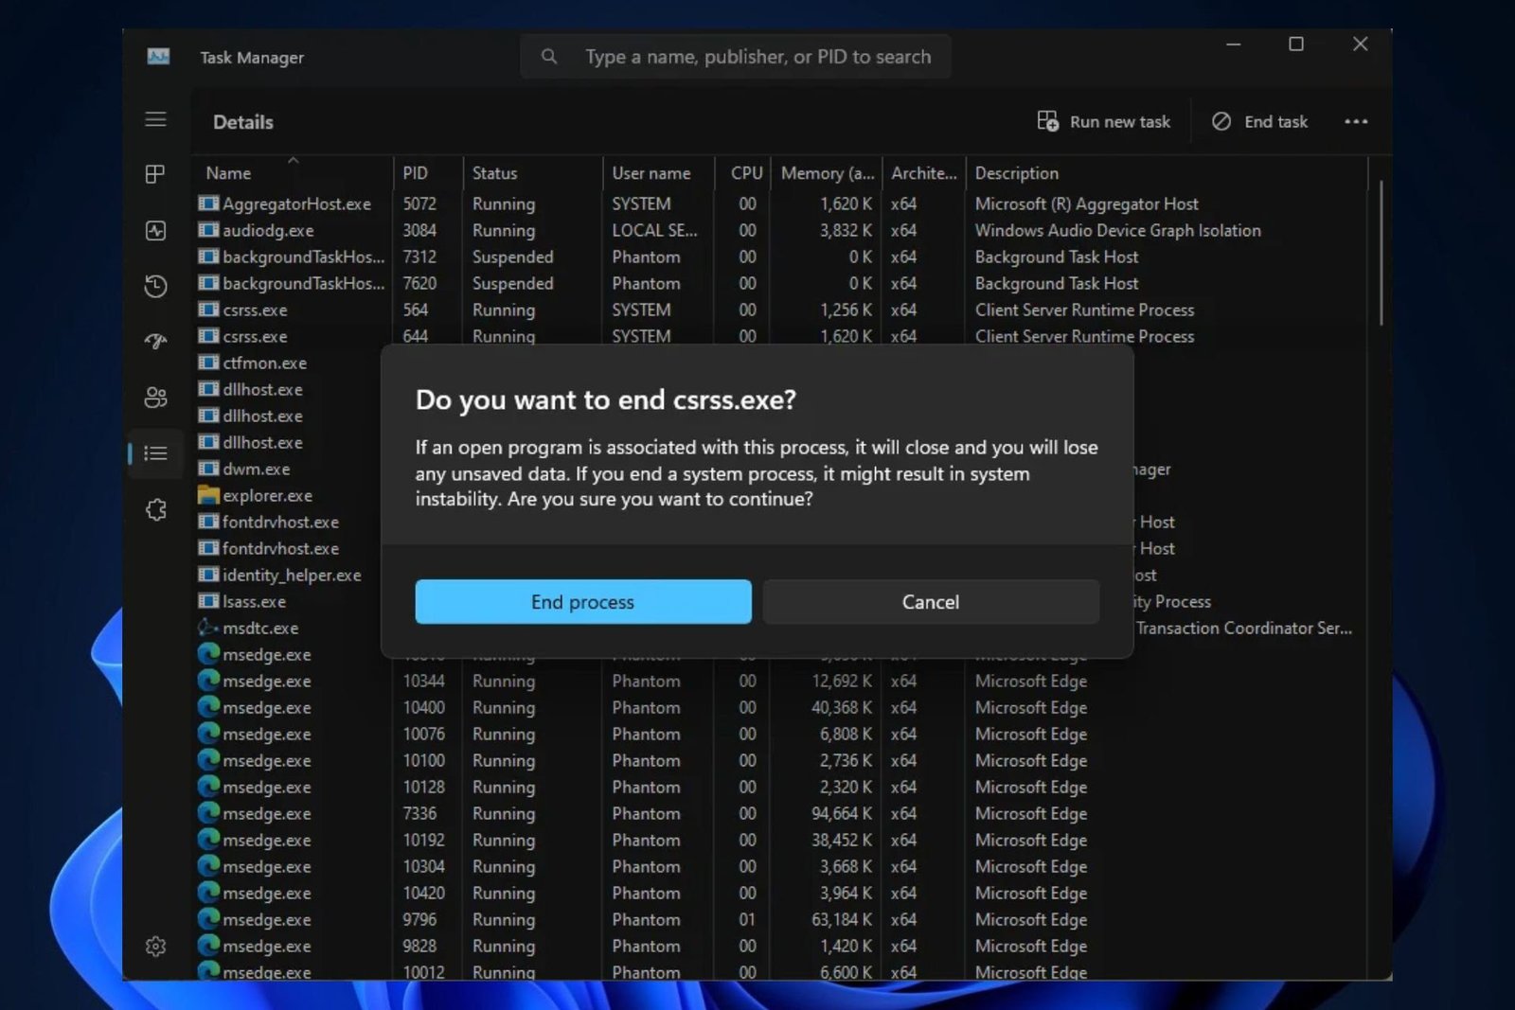Viewport: 1515px width, 1010px height.
Task: Click the PID 10192 cell
Action: tap(423, 840)
